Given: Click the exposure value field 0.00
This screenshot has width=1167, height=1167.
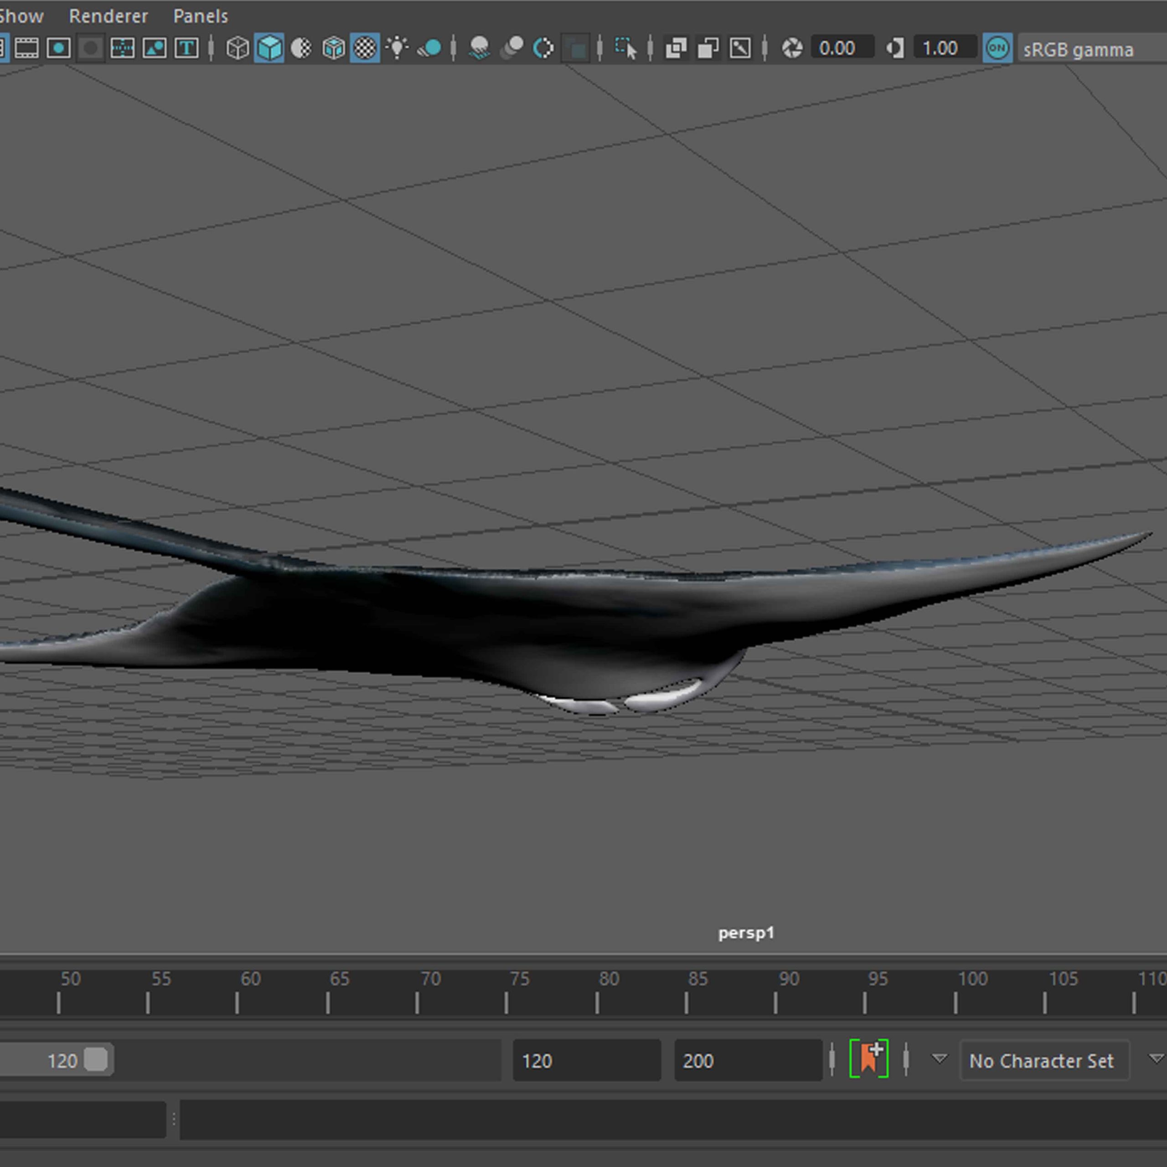Looking at the screenshot, I should 842,48.
